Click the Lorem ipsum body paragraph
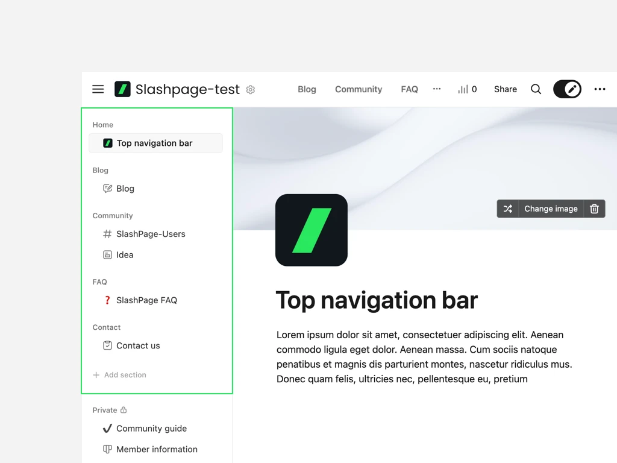Viewport: 617px width, 463px height. click(x=424, y=357)
